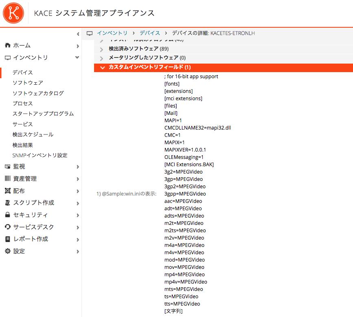Open the 配布 menu
This screenshot has width=353, height=317.
tap(19, 191)
